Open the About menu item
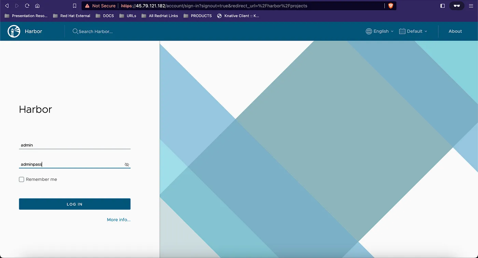478x258 pixels. coord(455,31)
